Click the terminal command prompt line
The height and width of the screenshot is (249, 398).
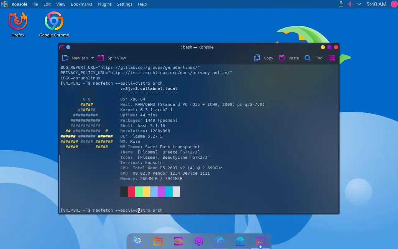(112, 210)
